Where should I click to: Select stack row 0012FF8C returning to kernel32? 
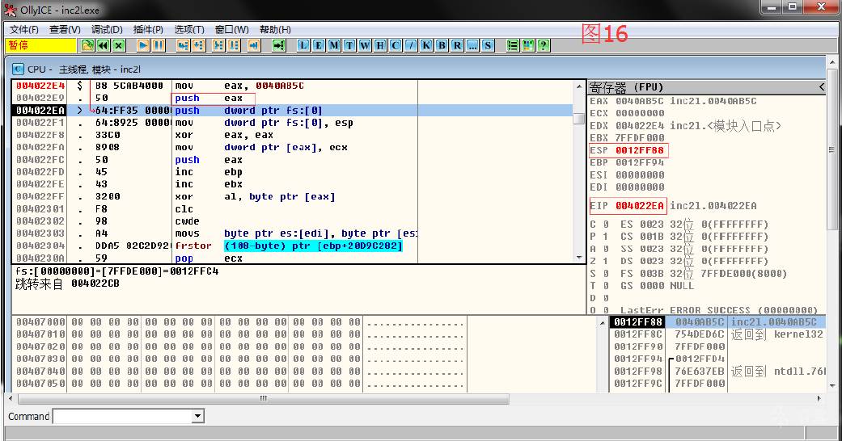click(718, 334)
